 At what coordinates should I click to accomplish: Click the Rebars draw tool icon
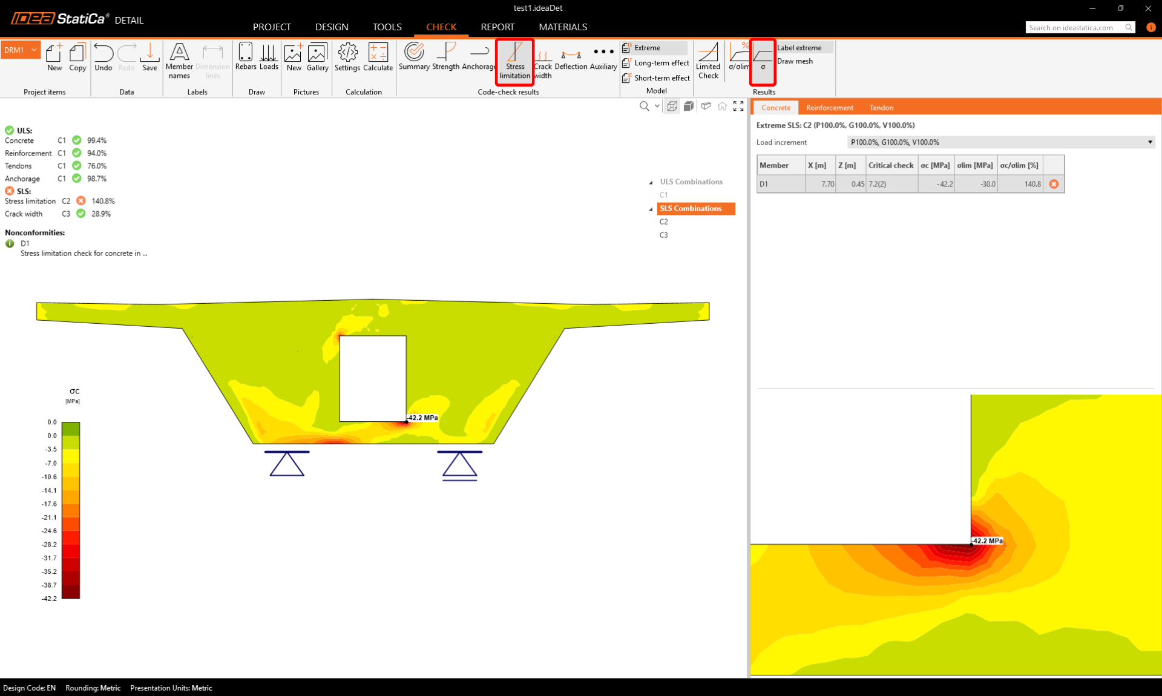click(245, 57)
